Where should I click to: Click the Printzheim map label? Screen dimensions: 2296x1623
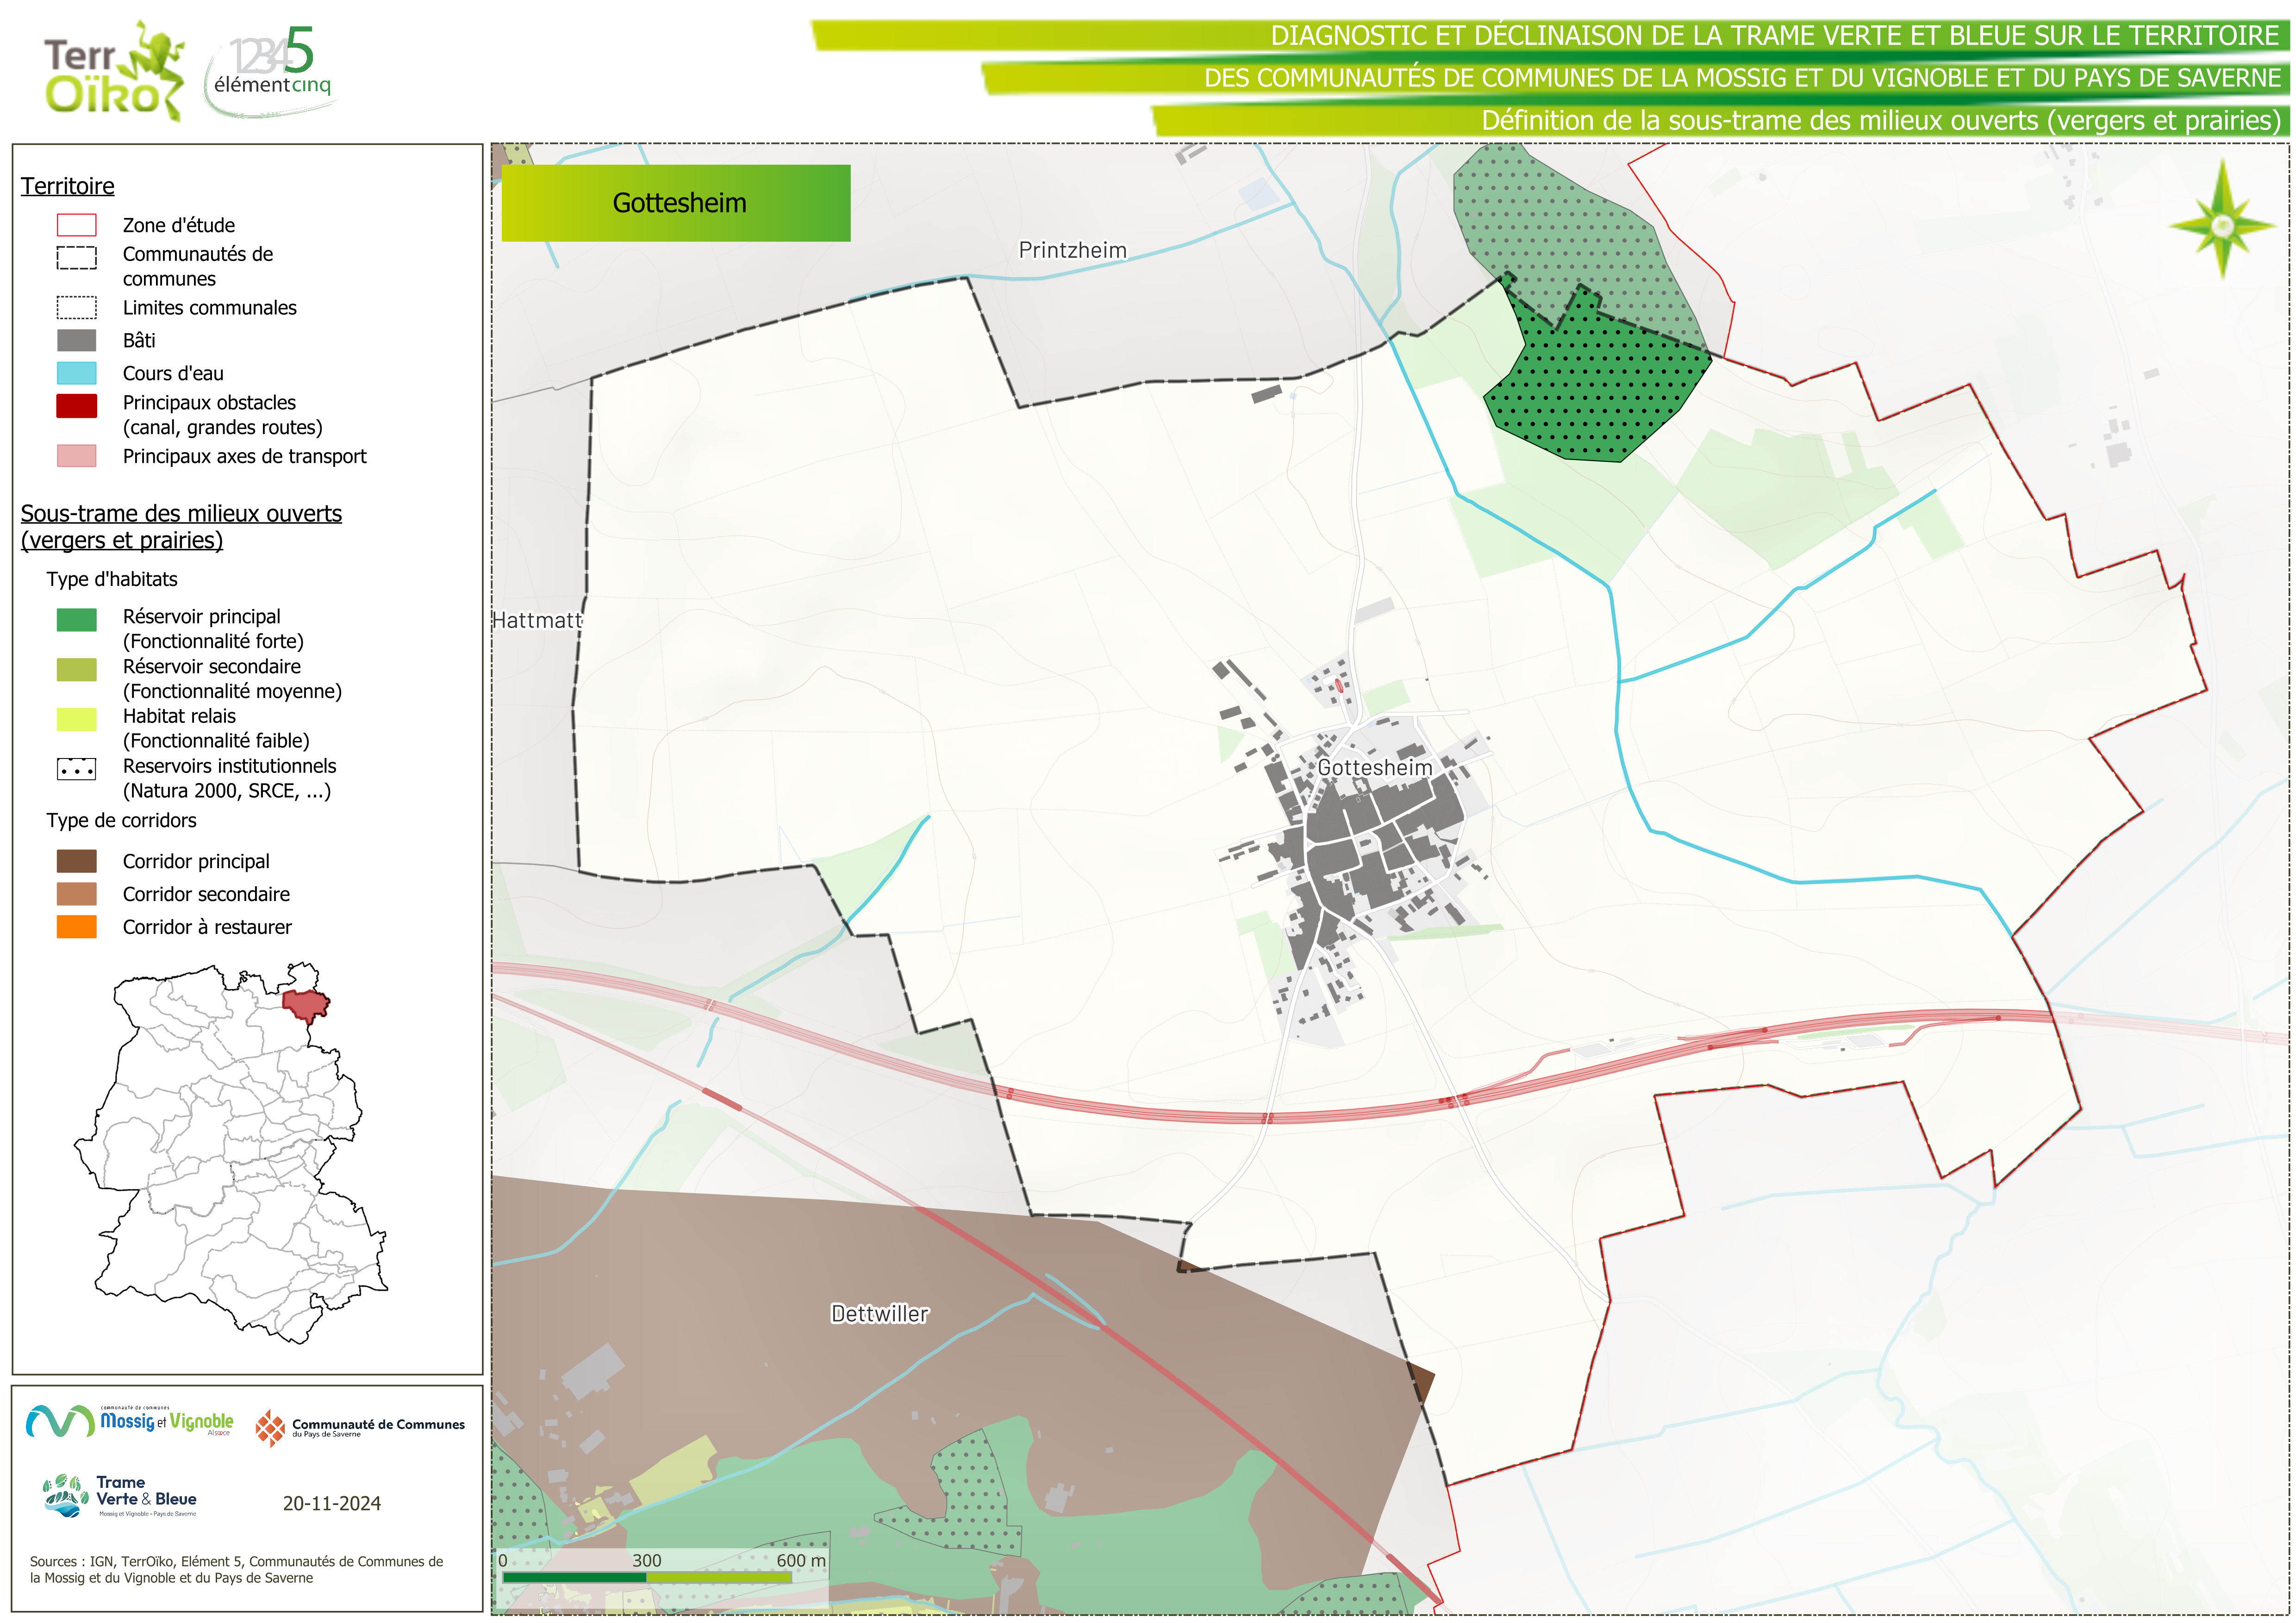(x=1072, y=250)
